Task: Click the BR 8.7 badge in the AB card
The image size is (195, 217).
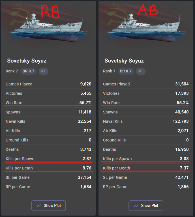Action: [x=126, y=71]
